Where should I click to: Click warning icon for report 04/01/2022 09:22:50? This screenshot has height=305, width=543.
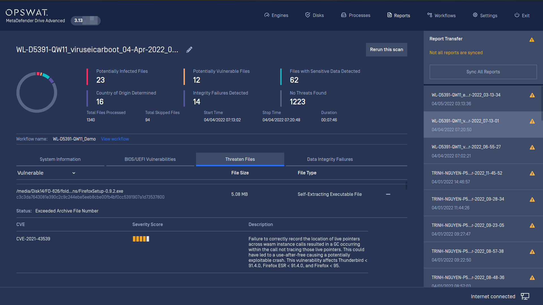pos(532,252)
